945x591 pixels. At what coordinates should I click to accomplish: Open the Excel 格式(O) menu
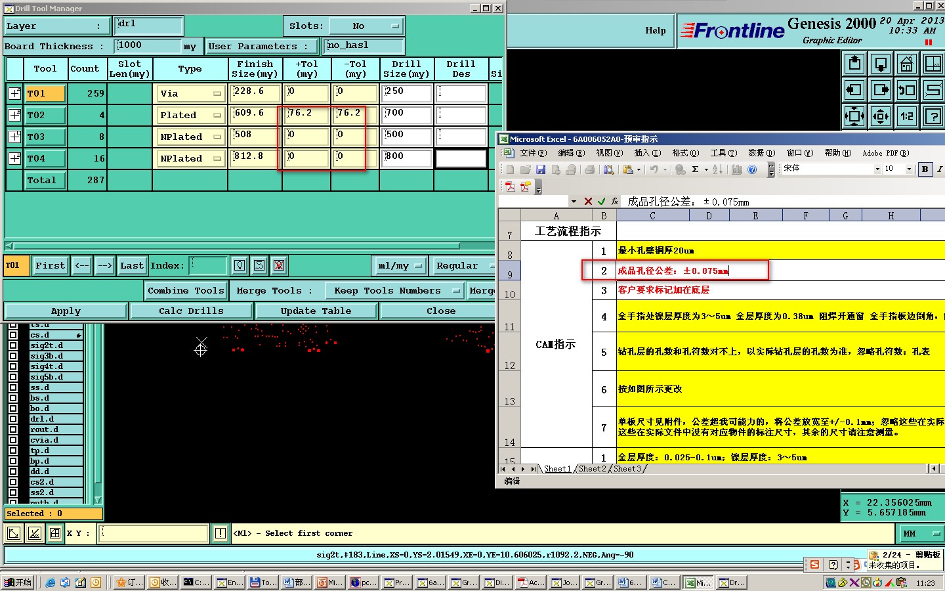(685, 153)
